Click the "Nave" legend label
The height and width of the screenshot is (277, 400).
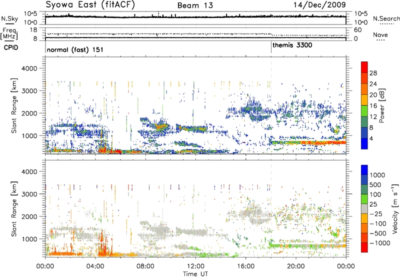tap(380, 35)
